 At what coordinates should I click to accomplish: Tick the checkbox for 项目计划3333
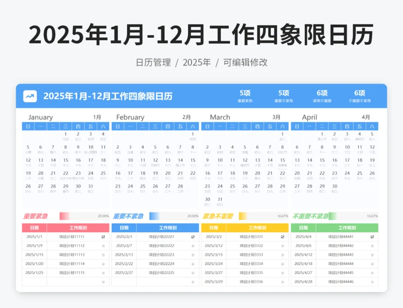click(283, 255)
